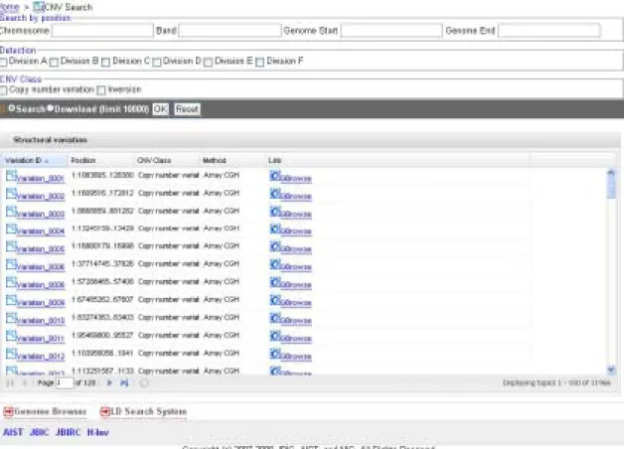Click grid scrollbar up arrow
Screen dimensions: 624x449
click(x=611, y=173)
